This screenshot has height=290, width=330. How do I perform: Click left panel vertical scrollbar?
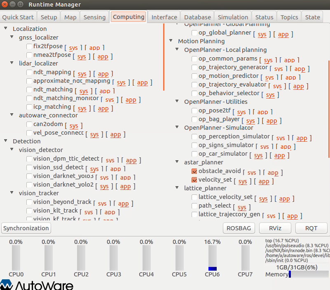tap(164, 57)
